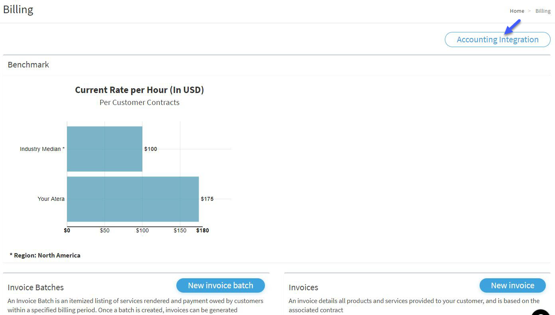Open the help chat bubble icon
This screenshot has height=315, width=555.
point(541,312)
